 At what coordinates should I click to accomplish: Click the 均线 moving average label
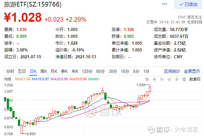tap(7, 79)
